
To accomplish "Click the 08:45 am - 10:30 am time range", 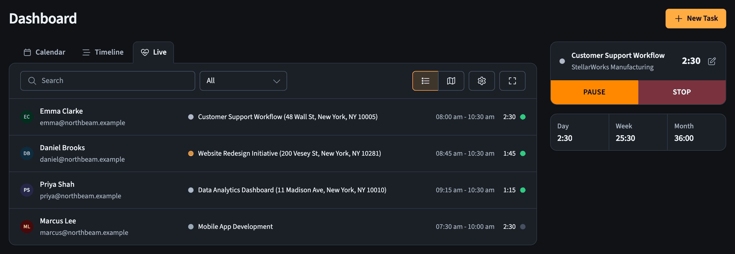I will coord(465,154).
